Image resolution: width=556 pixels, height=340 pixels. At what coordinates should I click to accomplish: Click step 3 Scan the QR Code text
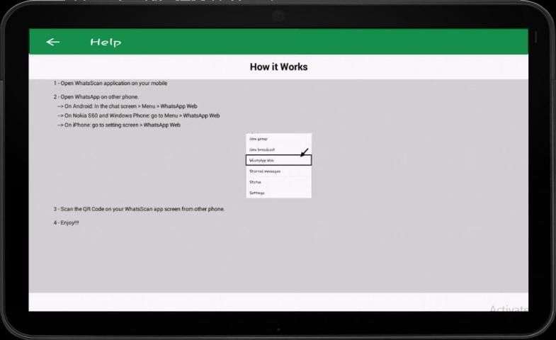(139, 209)
